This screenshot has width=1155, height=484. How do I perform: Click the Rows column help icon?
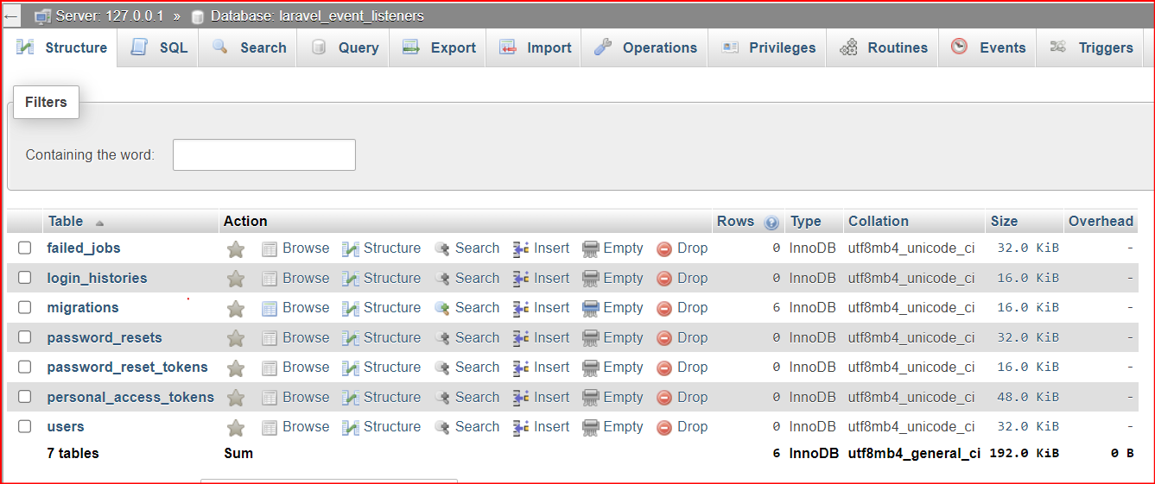(x=771, y=223)
